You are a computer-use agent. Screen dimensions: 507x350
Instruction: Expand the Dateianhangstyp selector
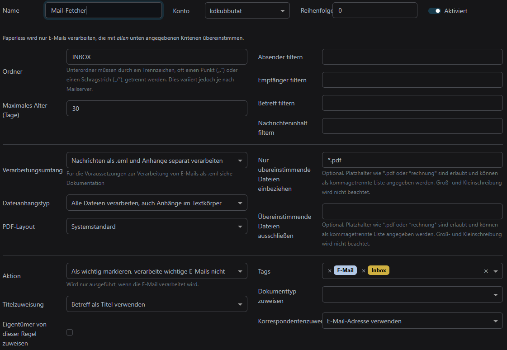[156, 203]
